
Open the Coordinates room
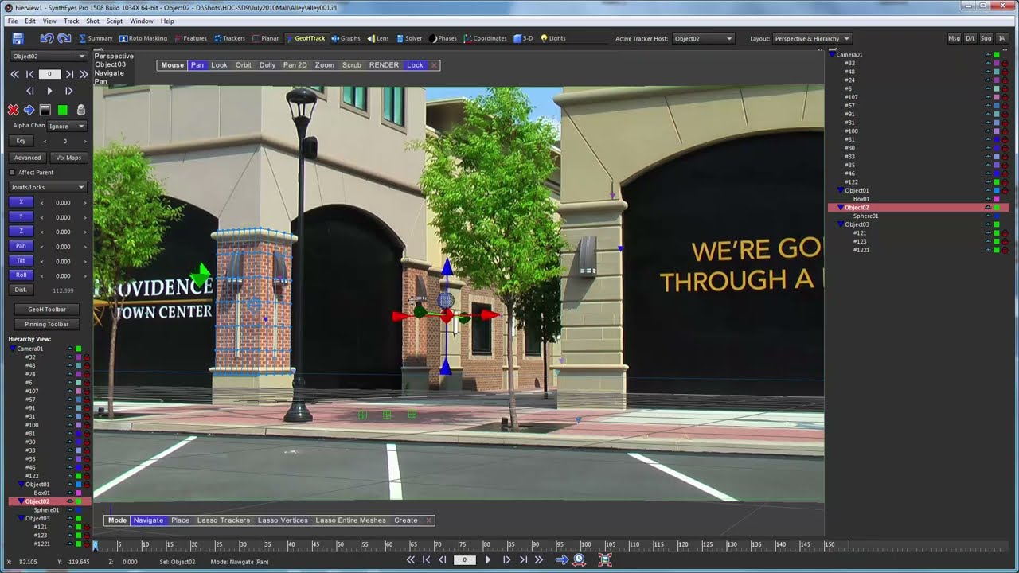tap(486, 38)
